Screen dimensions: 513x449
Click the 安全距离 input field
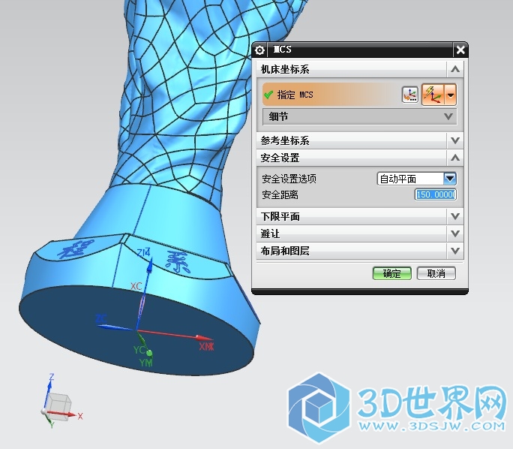pos(436,194)
